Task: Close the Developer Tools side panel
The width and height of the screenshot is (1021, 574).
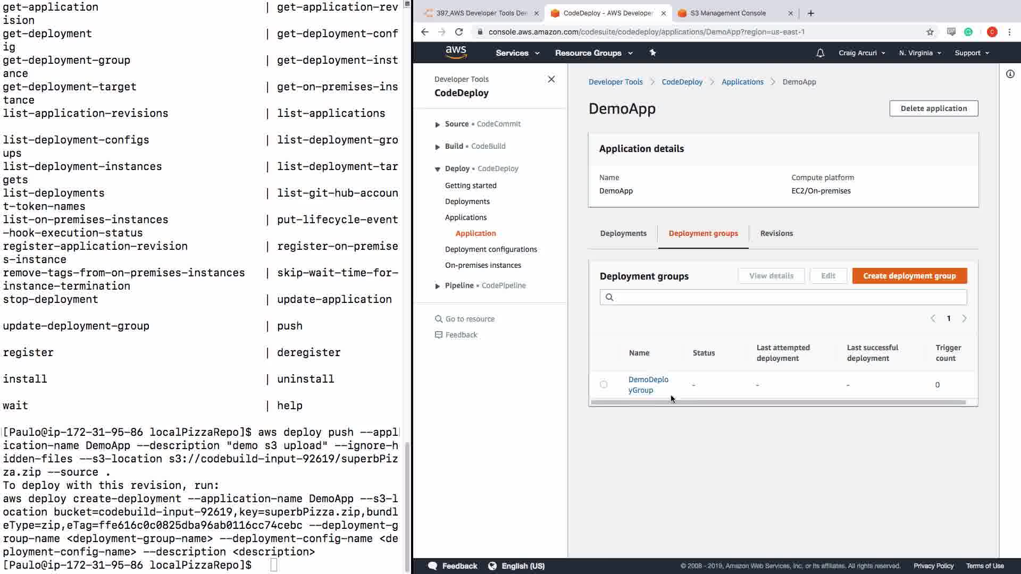Action: point(551,79)
